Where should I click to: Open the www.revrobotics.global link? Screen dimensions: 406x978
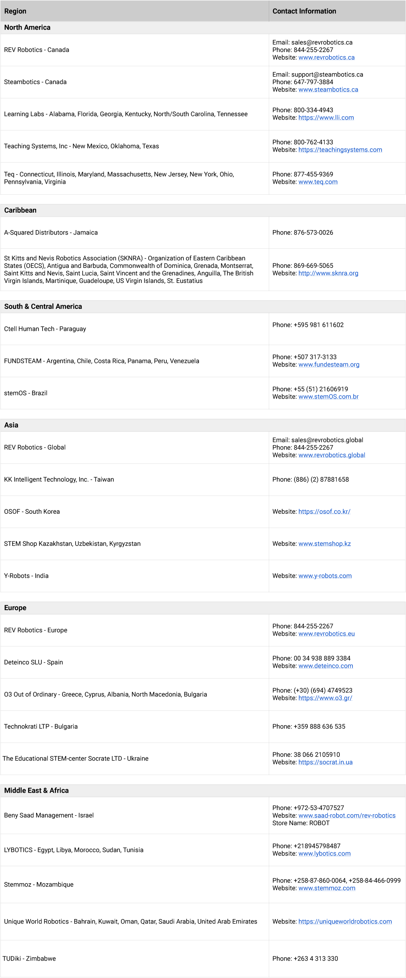point(332,455)
